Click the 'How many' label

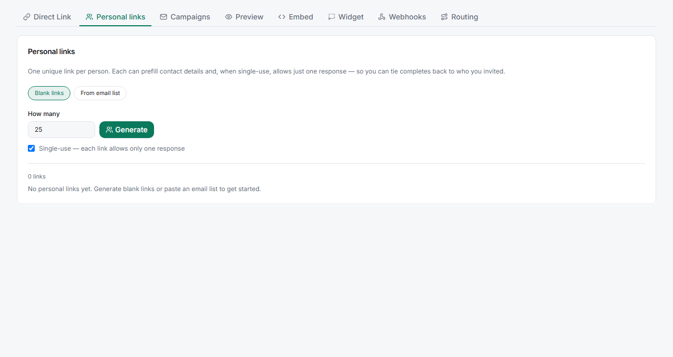44,114
